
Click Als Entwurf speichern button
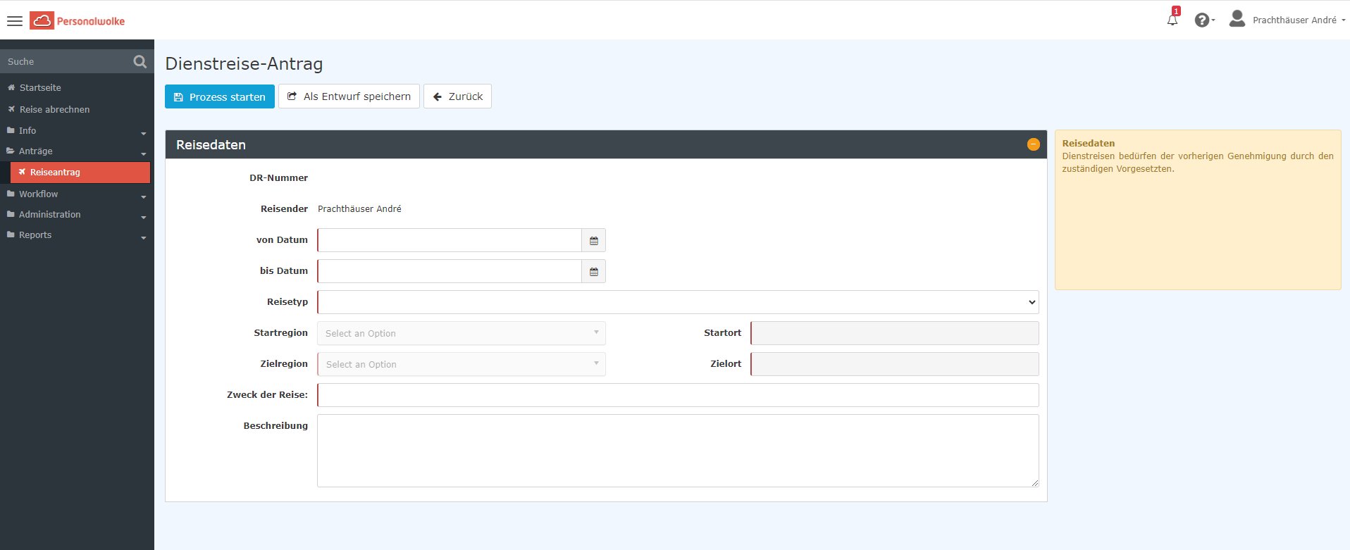pyautogui.click(x=349, y=96)
